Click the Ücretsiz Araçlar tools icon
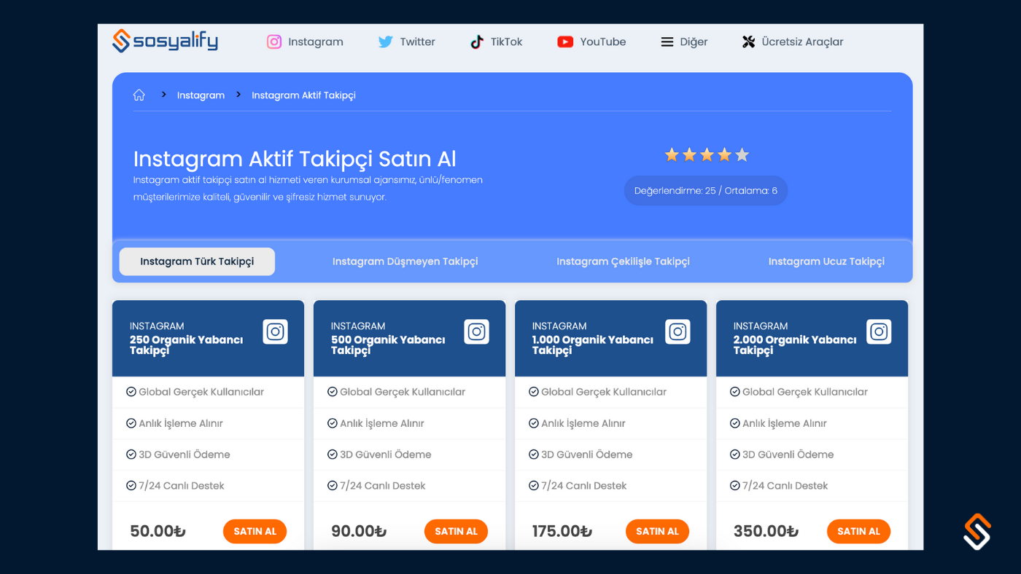This screenshot has width=1021, height=574. 748,42
